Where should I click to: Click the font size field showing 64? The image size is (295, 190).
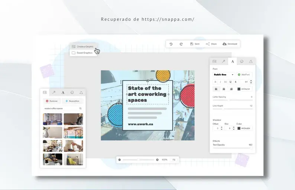244,82
